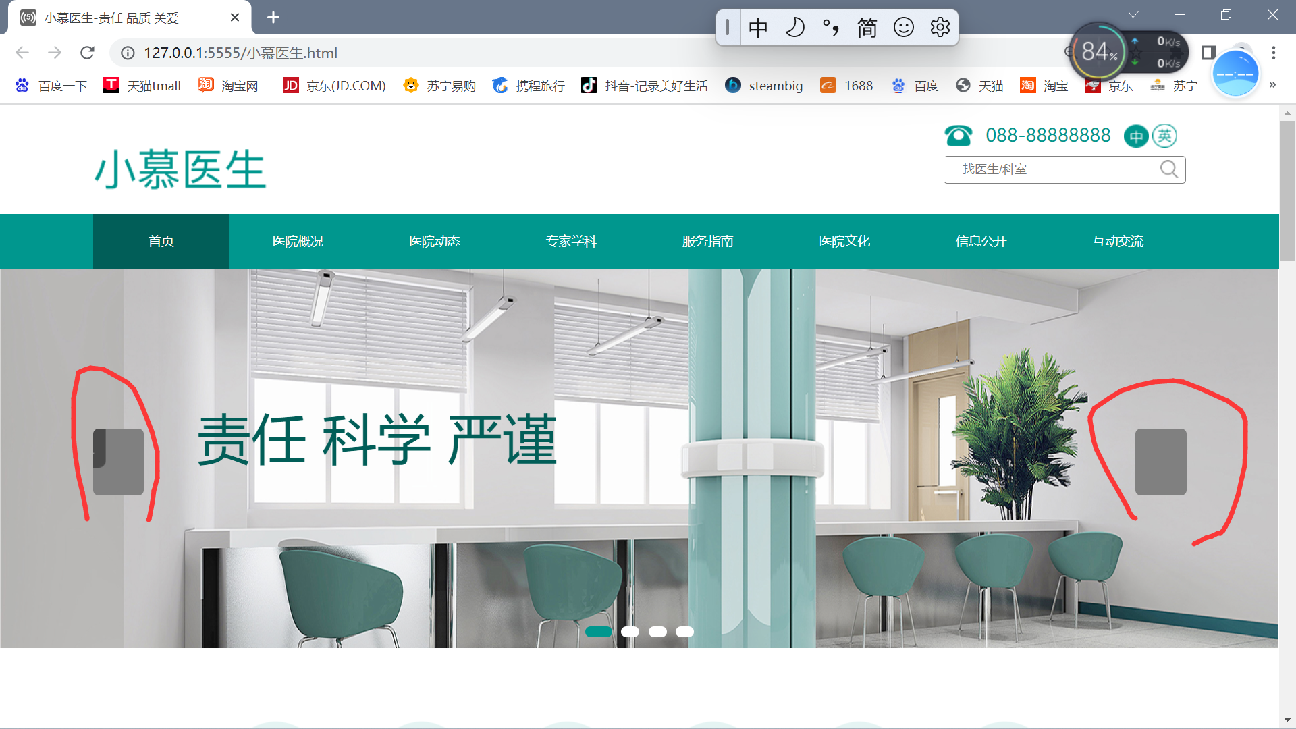1296x729 pixels.
Task: Show next carousel slide right arrow
Action: click(x=1160, y=462)
